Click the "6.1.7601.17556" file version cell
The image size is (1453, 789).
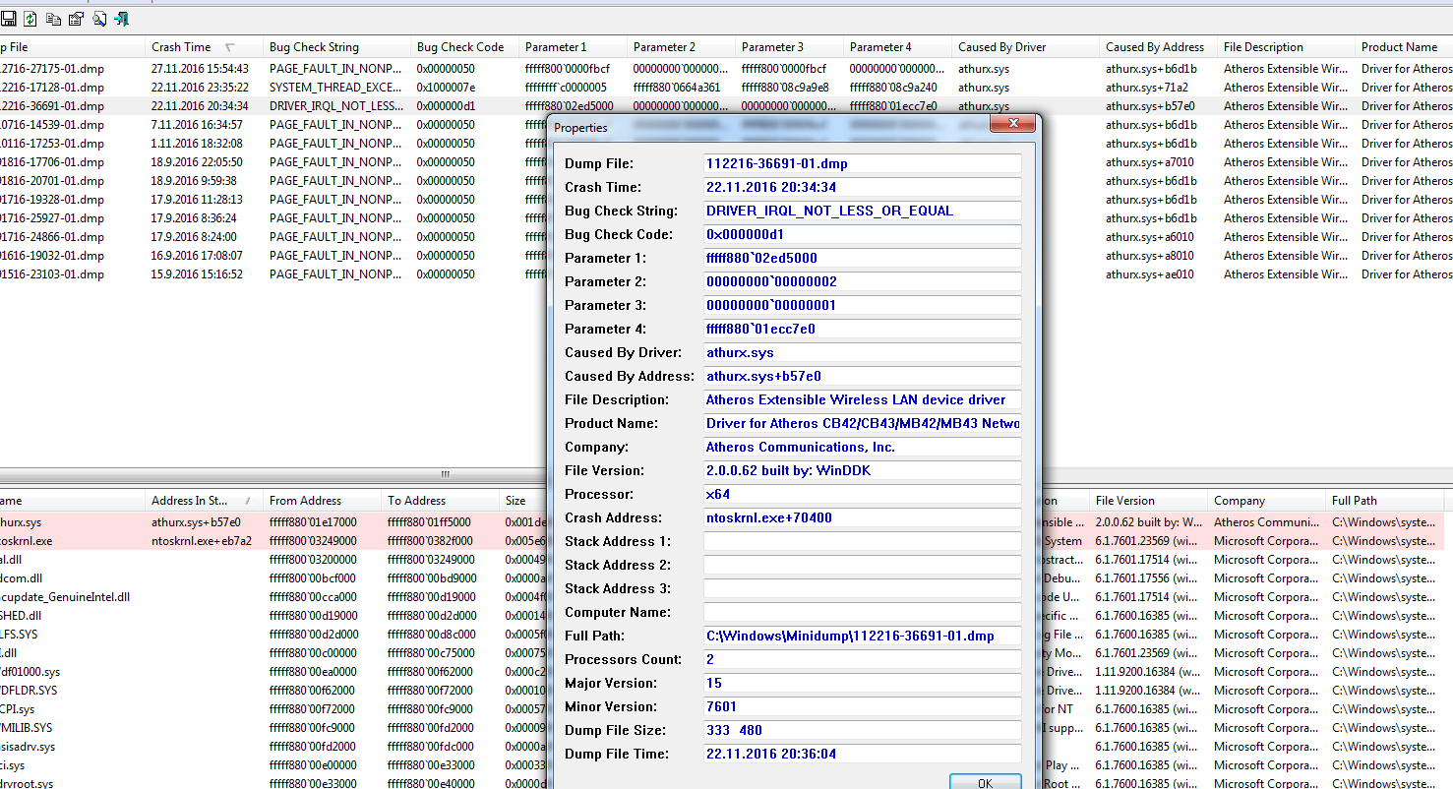[1145, 578]
